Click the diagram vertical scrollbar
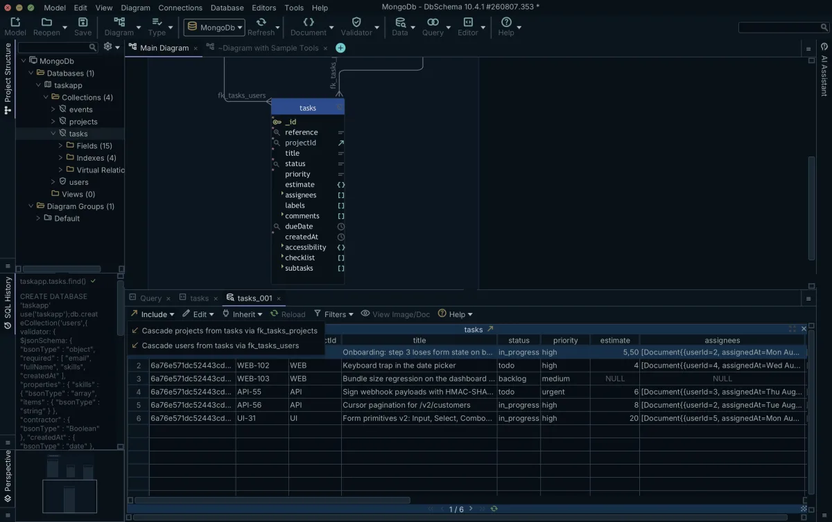Screen dimensions: 832x522 [812, 208]
